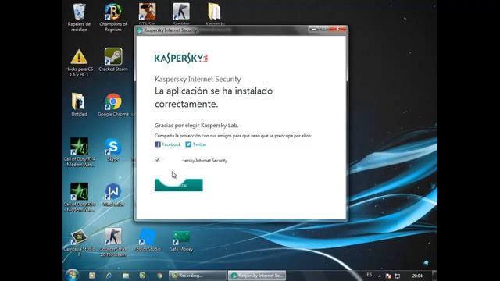Open Windows Start orb
The image size is (500, 281).
[x=72, y=276]
